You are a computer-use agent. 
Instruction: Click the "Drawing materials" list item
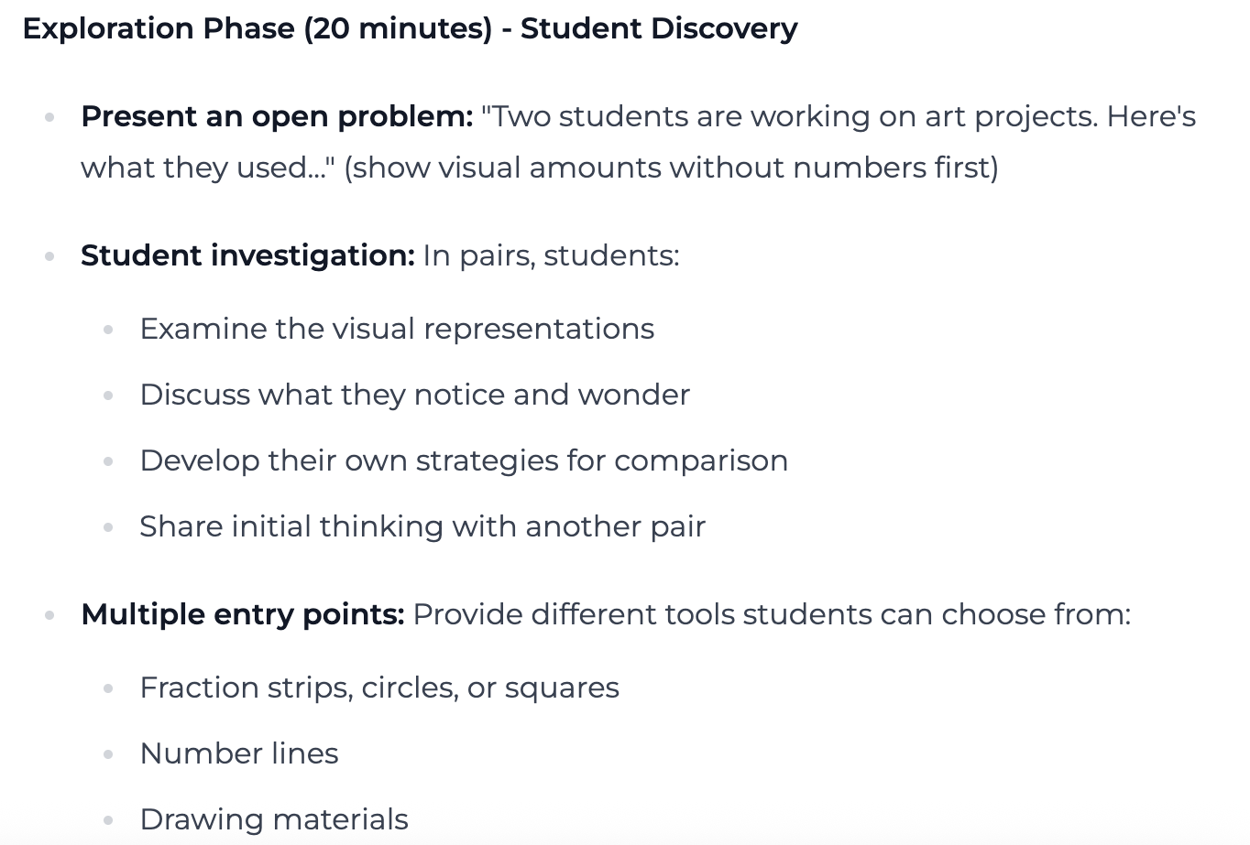click(274, 819)
